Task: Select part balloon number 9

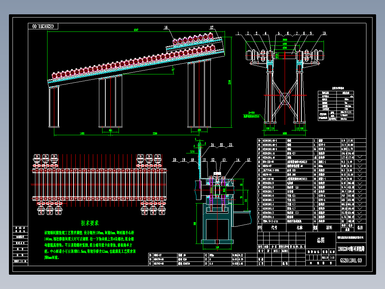Action: point(311,33)
